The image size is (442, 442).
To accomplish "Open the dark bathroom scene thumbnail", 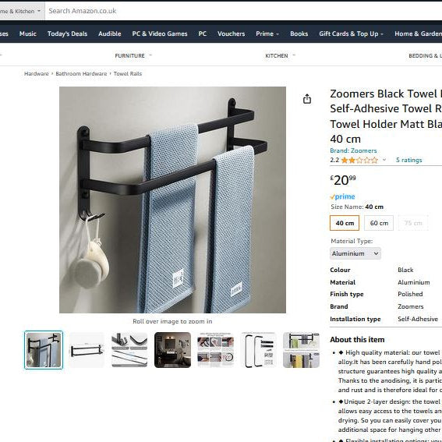I will (172, 350).
